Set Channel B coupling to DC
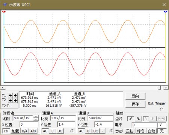Screen dimensions: 169x135 point(95,131)
